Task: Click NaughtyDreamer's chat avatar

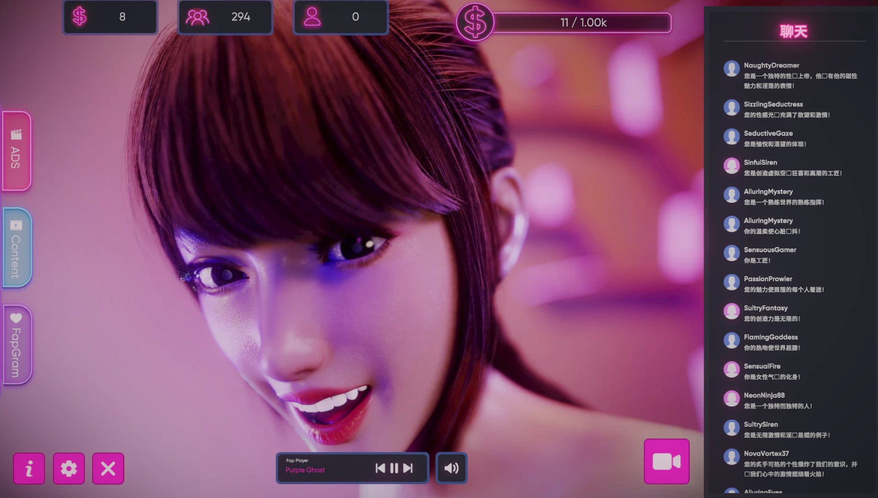Action: [x=731, y=68]
